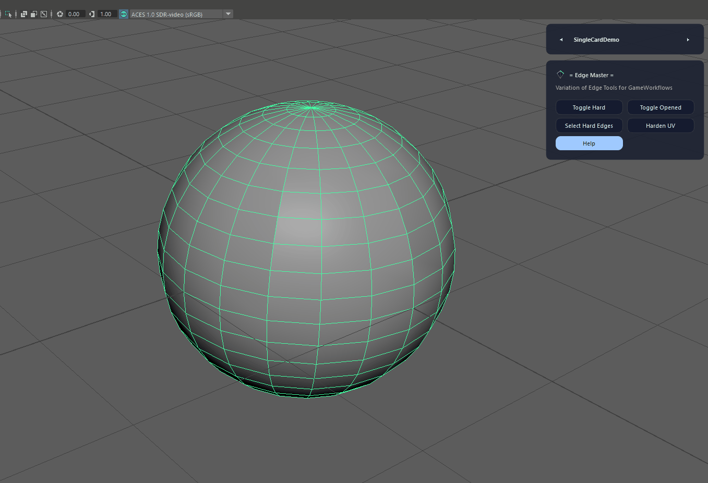Click the isolate select icon in toolbar
The width and height of the screenshot is (708, 483).
[x=8, y=14]
